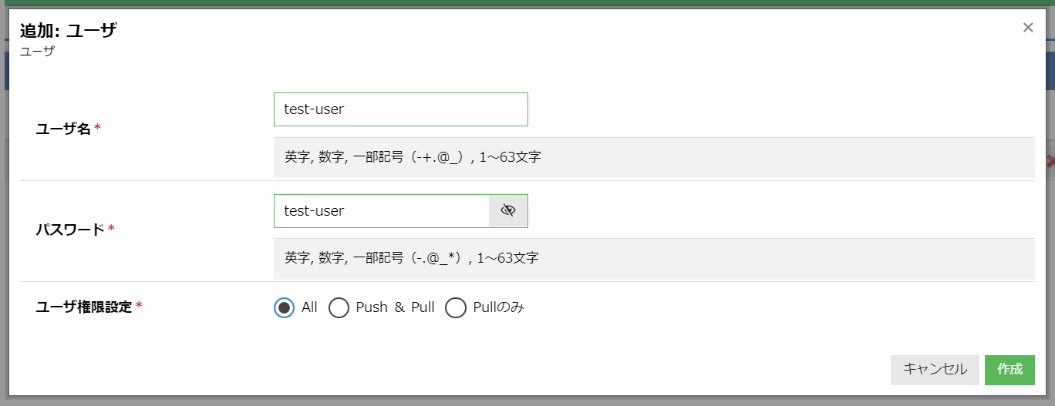Choose the Push & Pull permission option
1055x406 pixels.
339,308
